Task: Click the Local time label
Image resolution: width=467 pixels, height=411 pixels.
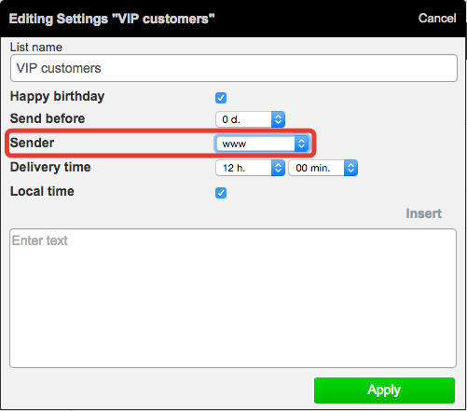Action: 42,191
